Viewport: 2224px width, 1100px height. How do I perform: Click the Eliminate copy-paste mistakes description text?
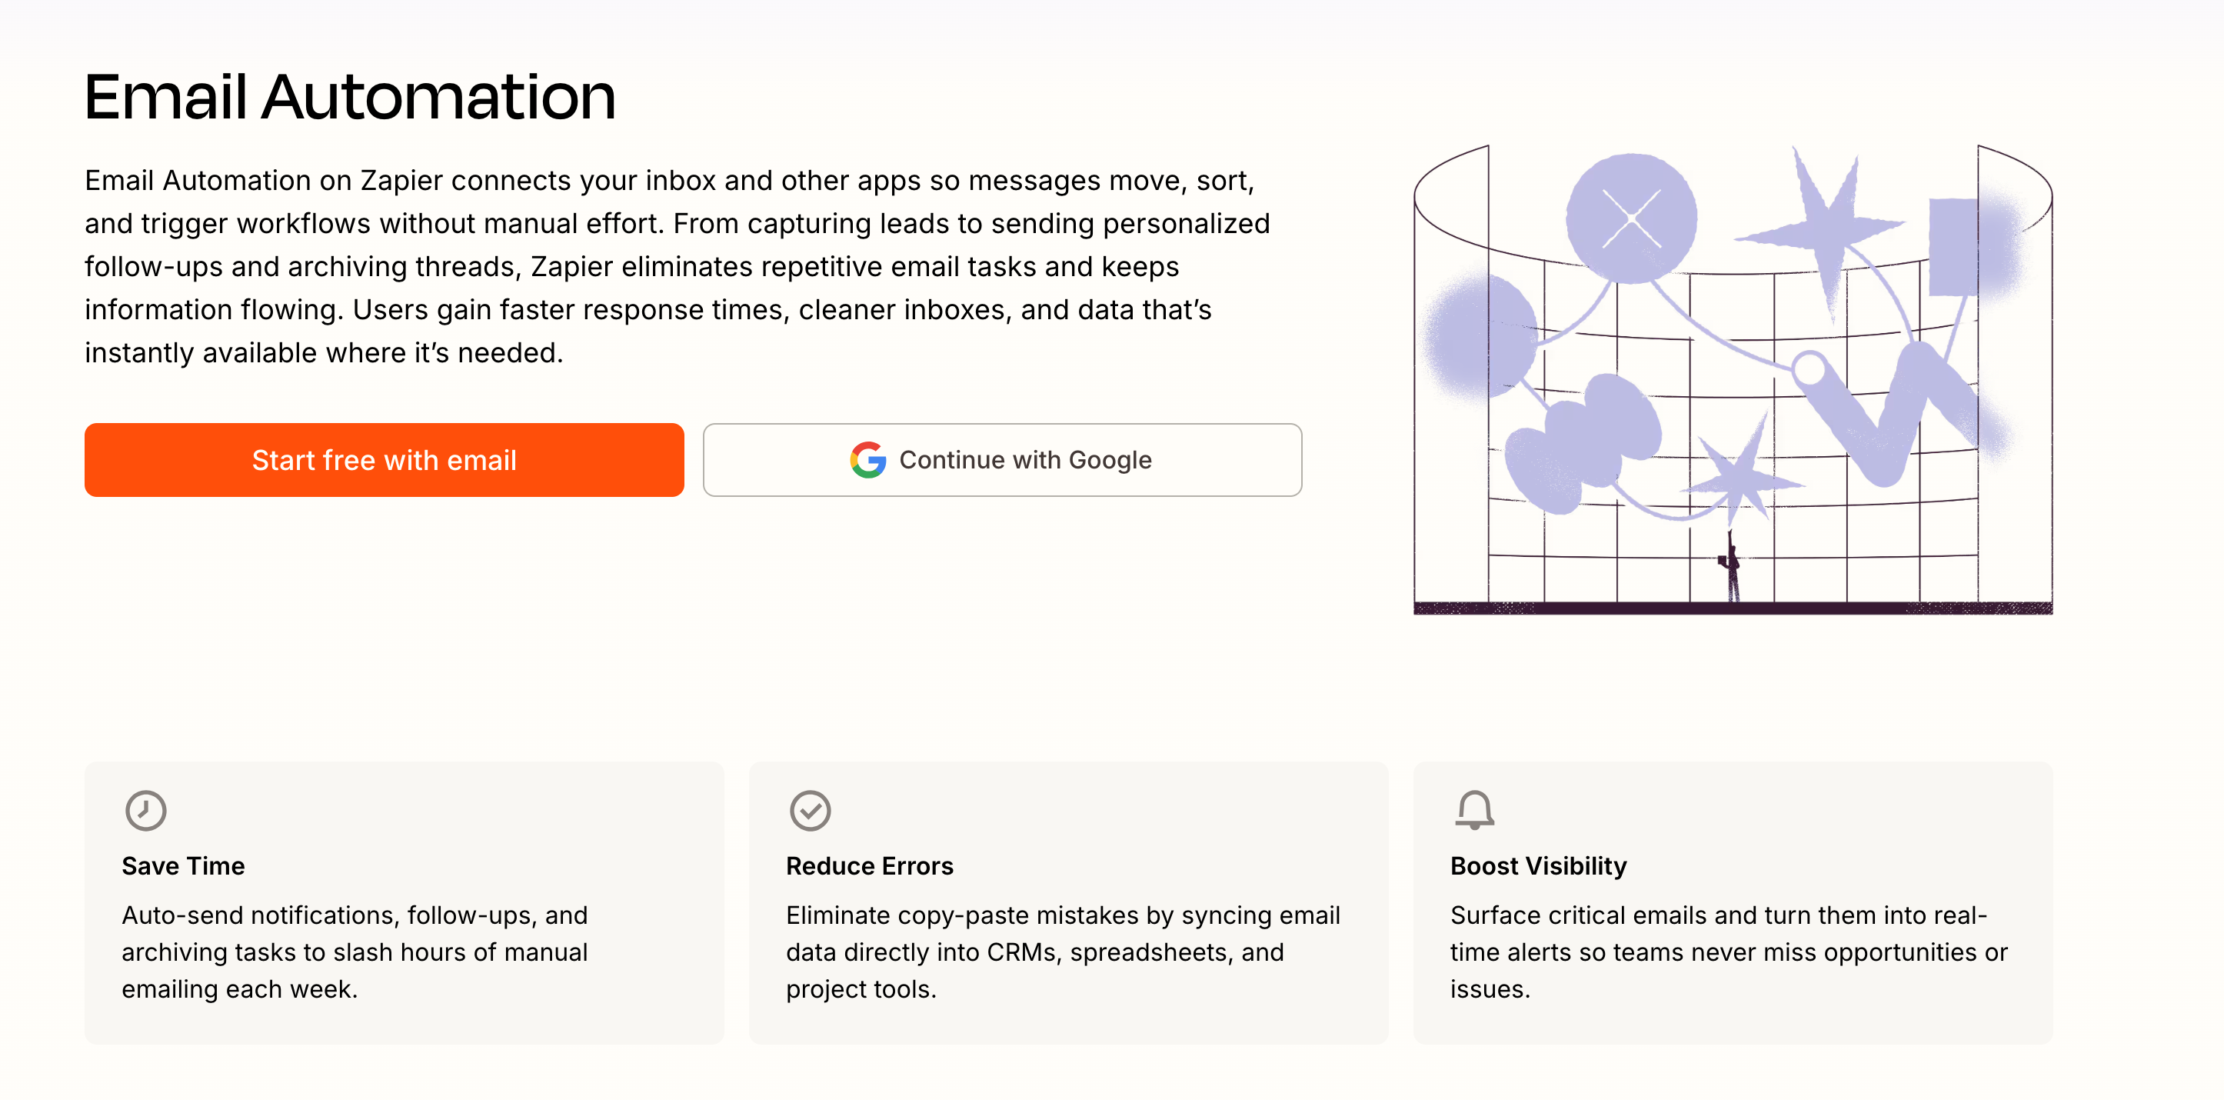point(1062,952)
